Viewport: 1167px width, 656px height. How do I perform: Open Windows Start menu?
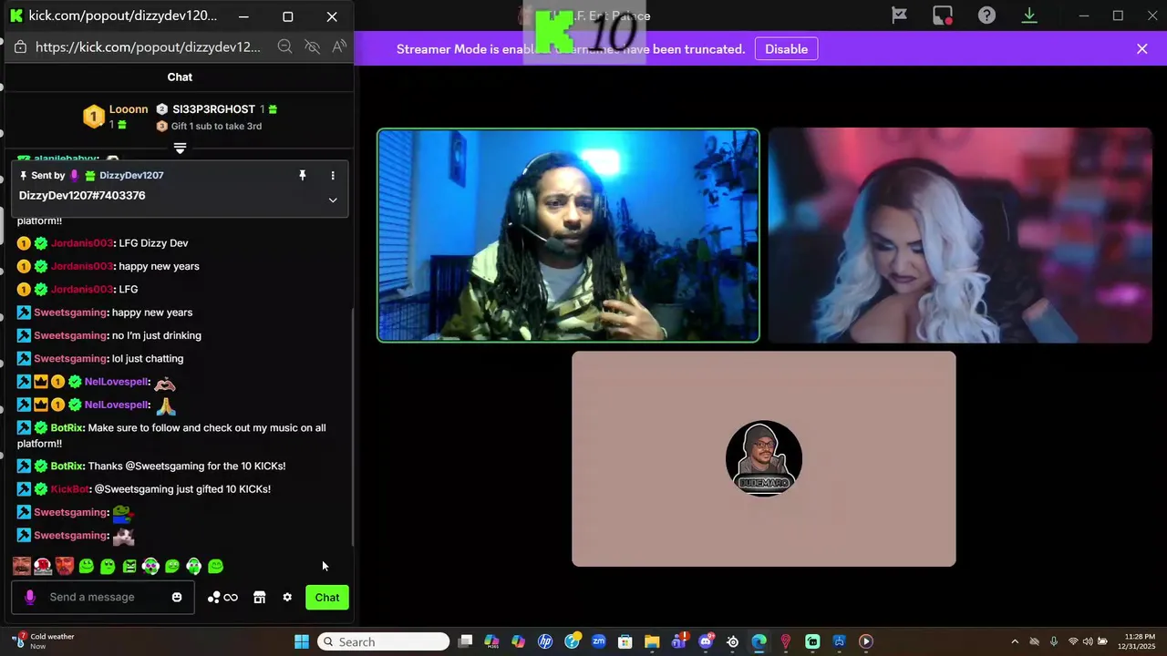pyautogui.click(x=302, y=641)
